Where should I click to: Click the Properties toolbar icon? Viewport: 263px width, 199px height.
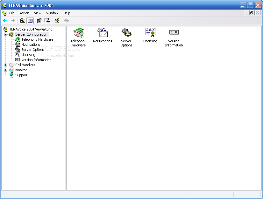(x=39, y=21)
